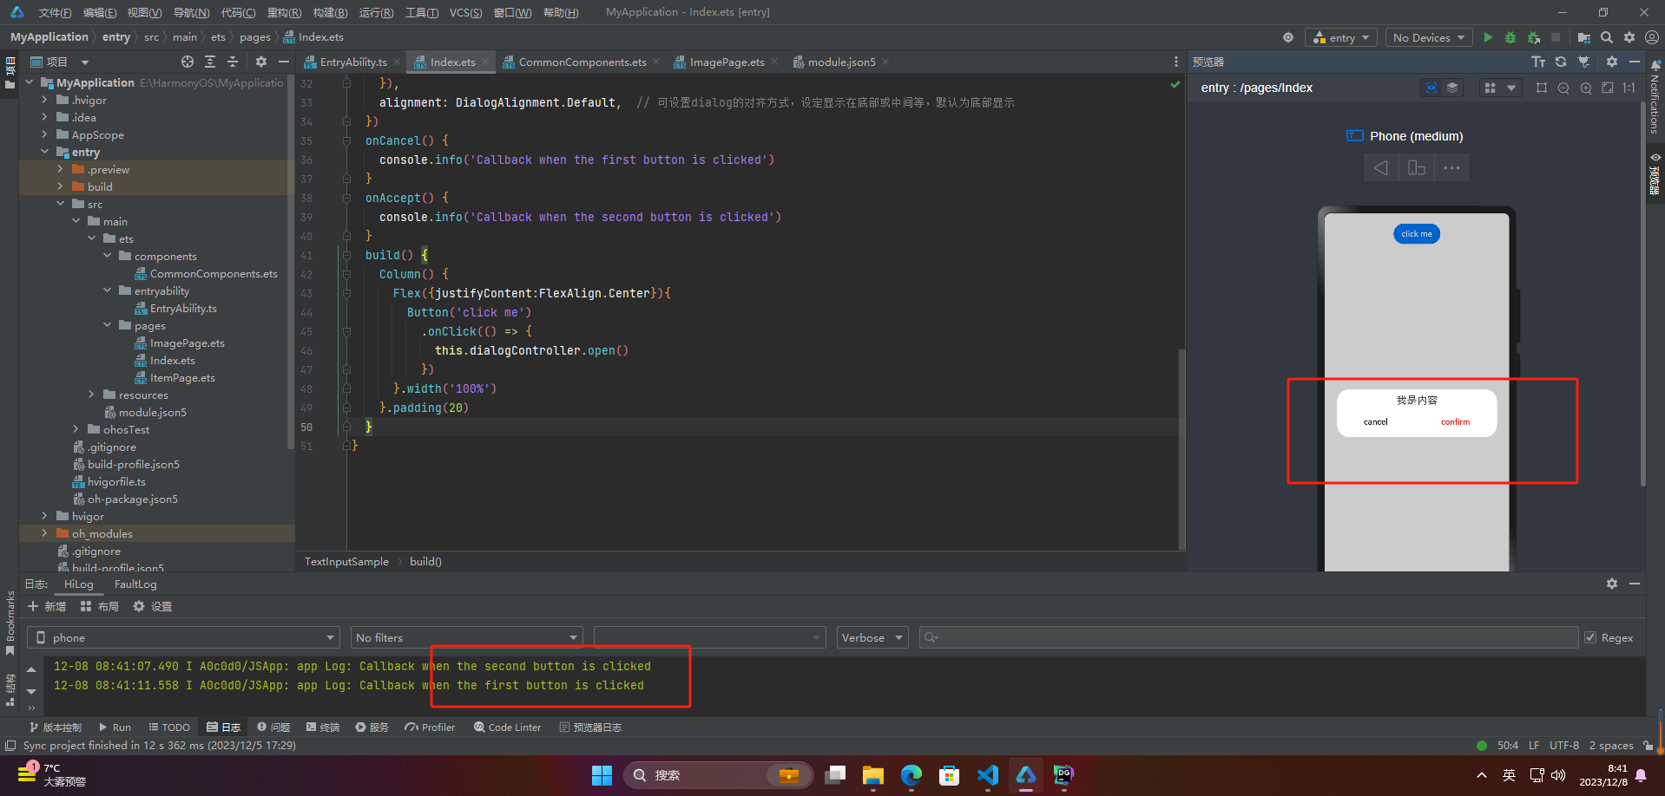Open the project structure folder icon in the toolbar

(1584, 37)
